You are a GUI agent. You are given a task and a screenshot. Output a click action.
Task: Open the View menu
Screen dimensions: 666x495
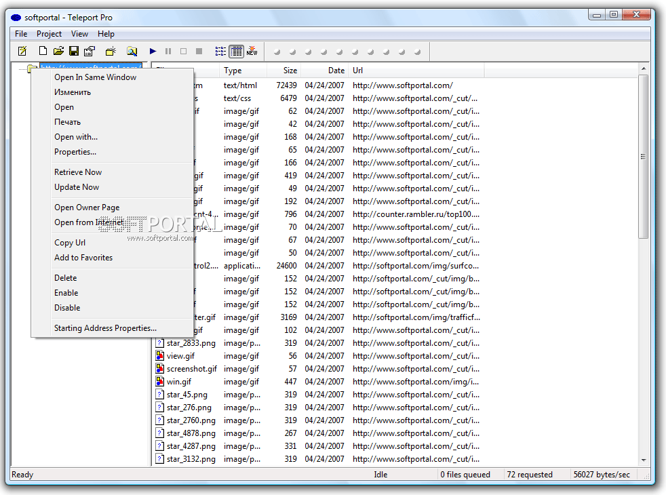coord(79,34)
